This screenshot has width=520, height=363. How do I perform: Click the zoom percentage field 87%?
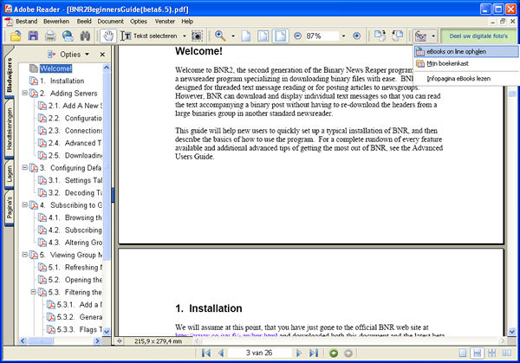coord(322,36)
